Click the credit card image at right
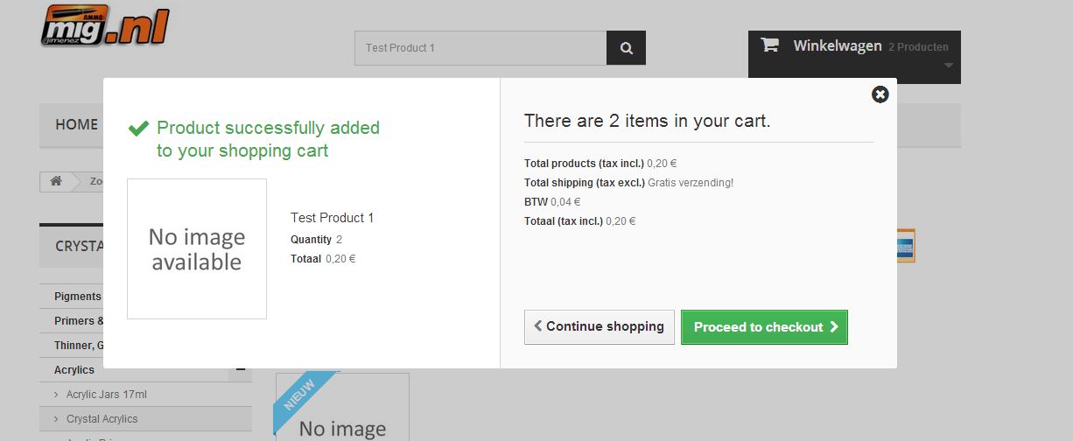Screen dimensions: 1073x441 [905, 246]
